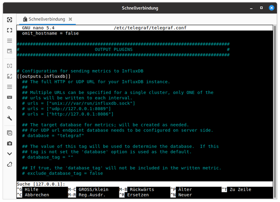
Task: Close the Schnellverbindung window
Action: click(272, 8)
